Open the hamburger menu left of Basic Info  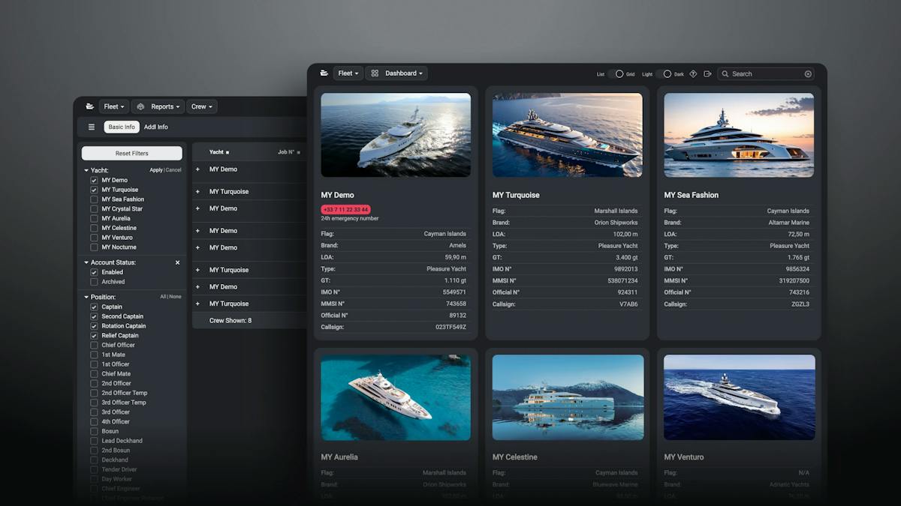pyautogui.click(x=92, y=127)
